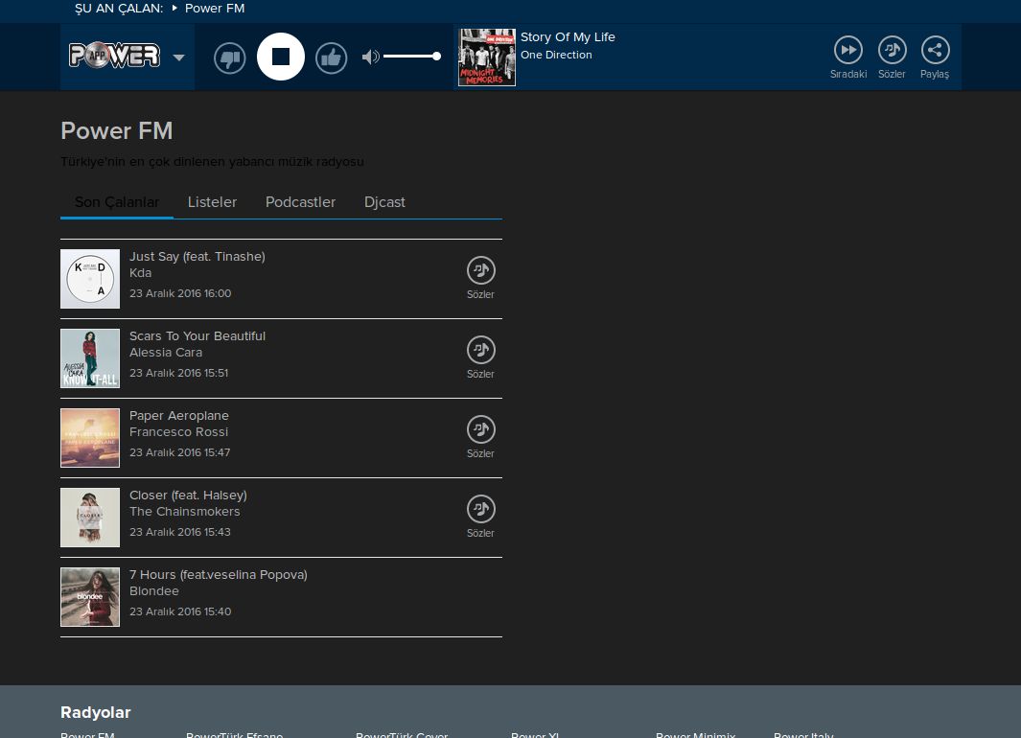1021x738 pixels.
Task: Click the Story Of My Life title
Action: 568,37
